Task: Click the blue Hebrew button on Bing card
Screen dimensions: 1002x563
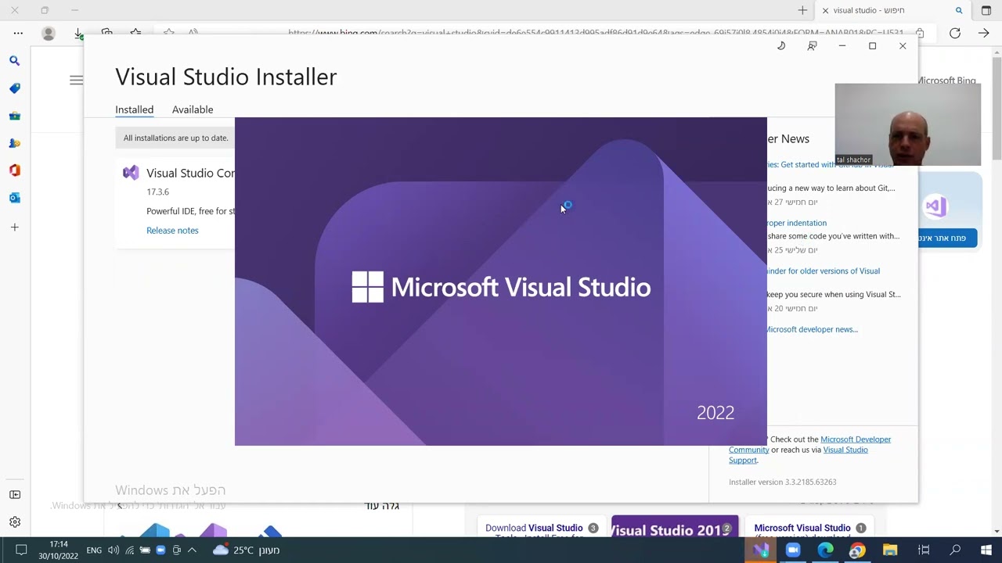Action: click(x=948, y=238)
